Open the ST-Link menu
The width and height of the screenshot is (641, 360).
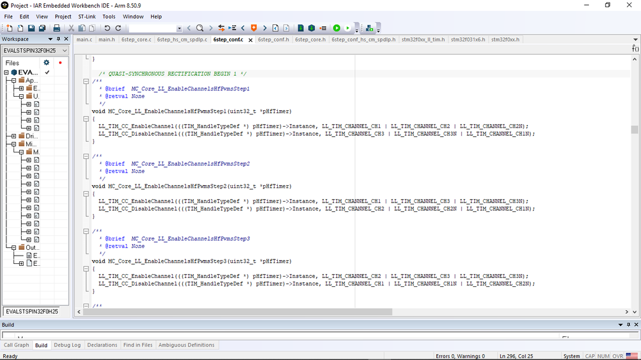(87, 17)
